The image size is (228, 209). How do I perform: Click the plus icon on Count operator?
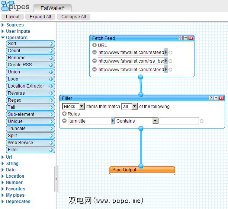(51, 51)
